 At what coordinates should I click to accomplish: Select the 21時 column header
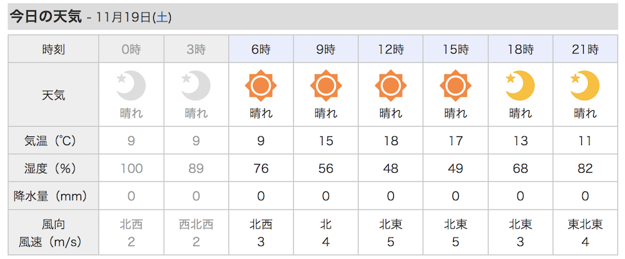pyautogui.click(x=584, y=49)
